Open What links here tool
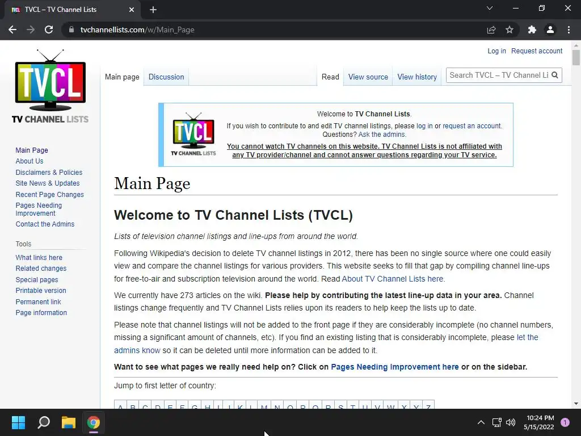This screenshot has width=581, height=436. tap(39, 257)
